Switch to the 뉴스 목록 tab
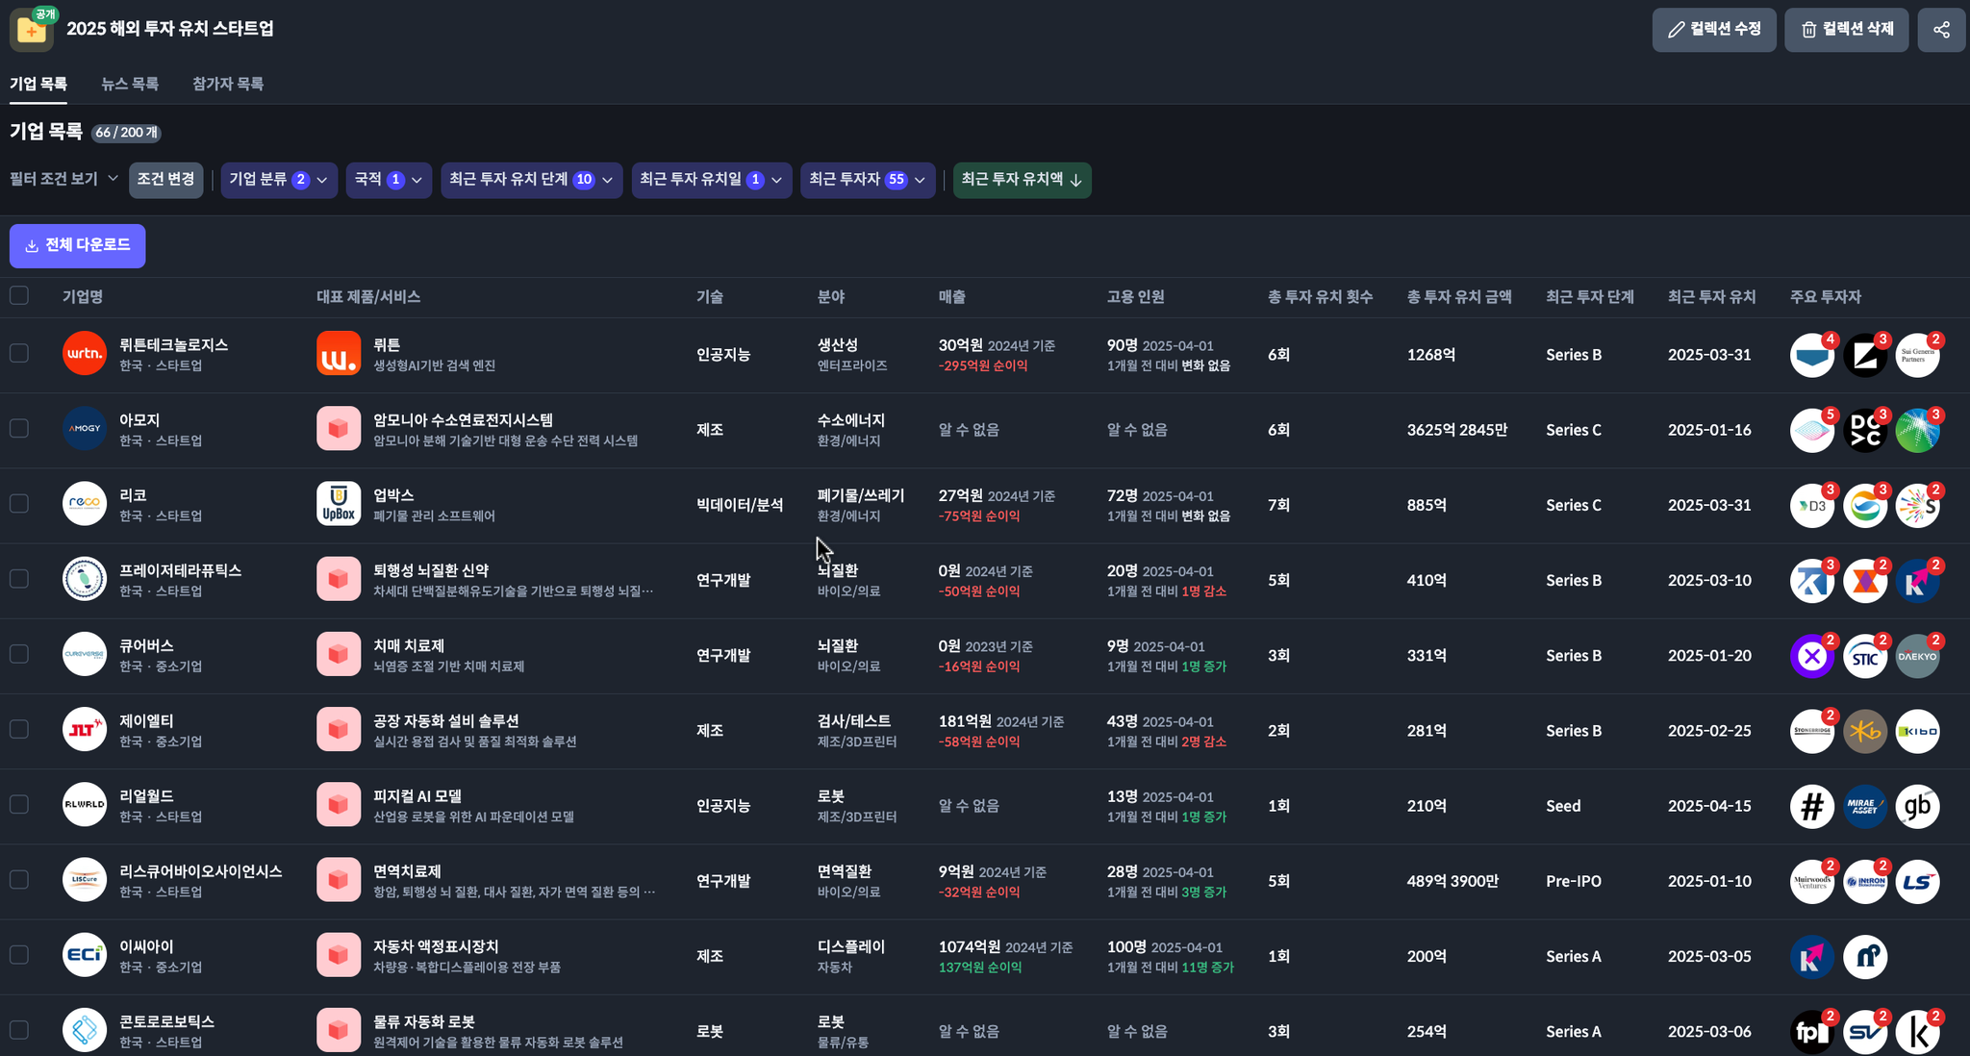Screen dimensions: 1970x1056 130,85
